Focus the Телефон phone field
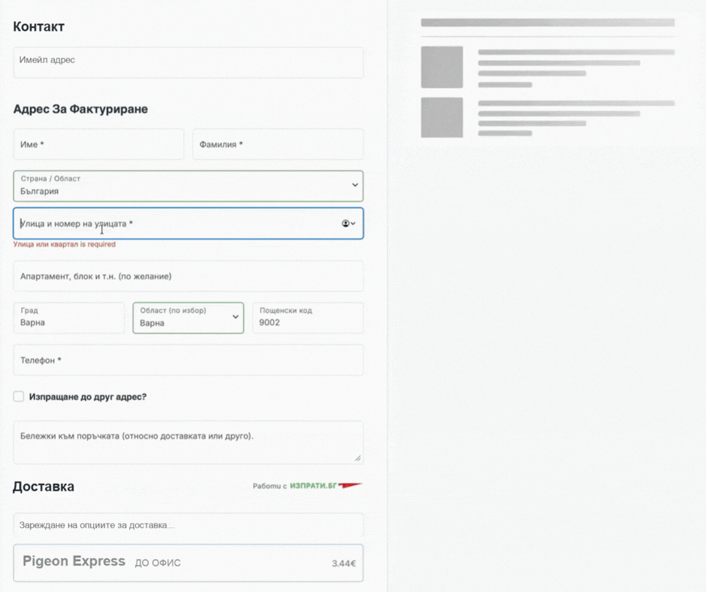Image resolution: width=706 pixels, height=592 pixels. [x=189, y=360]
